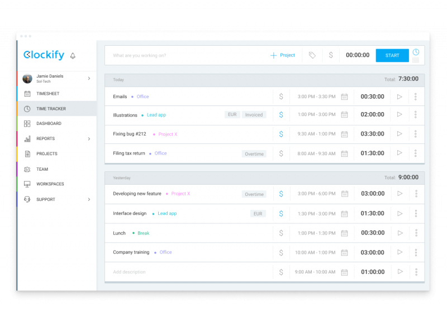Resume timer for Fixing bug #212
The width and height of the screenshot is (447, 322).
coord(400,134)
